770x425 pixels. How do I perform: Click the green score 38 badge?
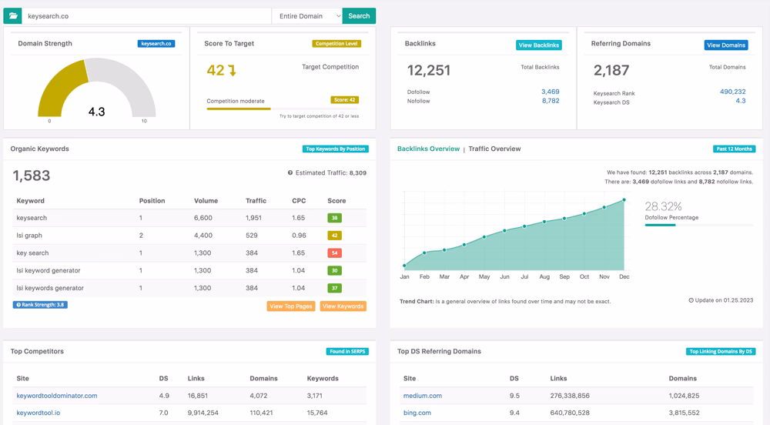pyautogui.click(x=334, y=218)
